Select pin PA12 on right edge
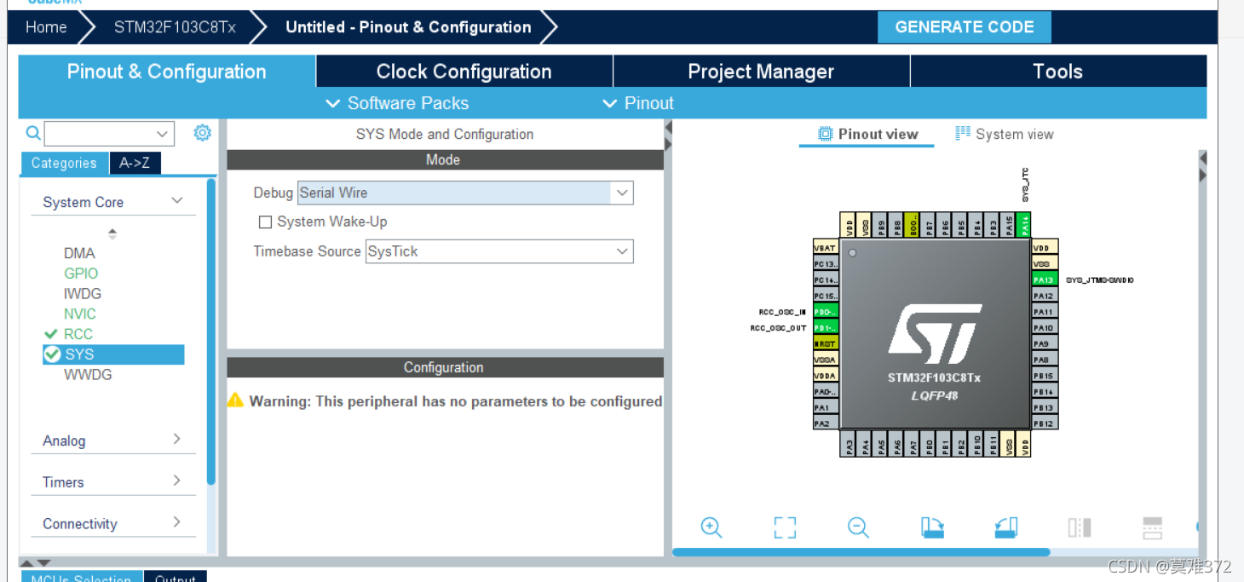1244x582 pixels. 1044,296
